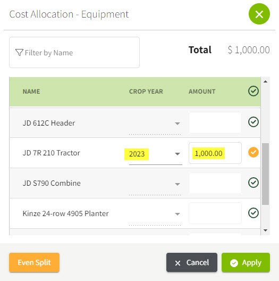Close the Cost Allocation dialog with green X
The image size is (279, 281).
[x=259, y=14]
